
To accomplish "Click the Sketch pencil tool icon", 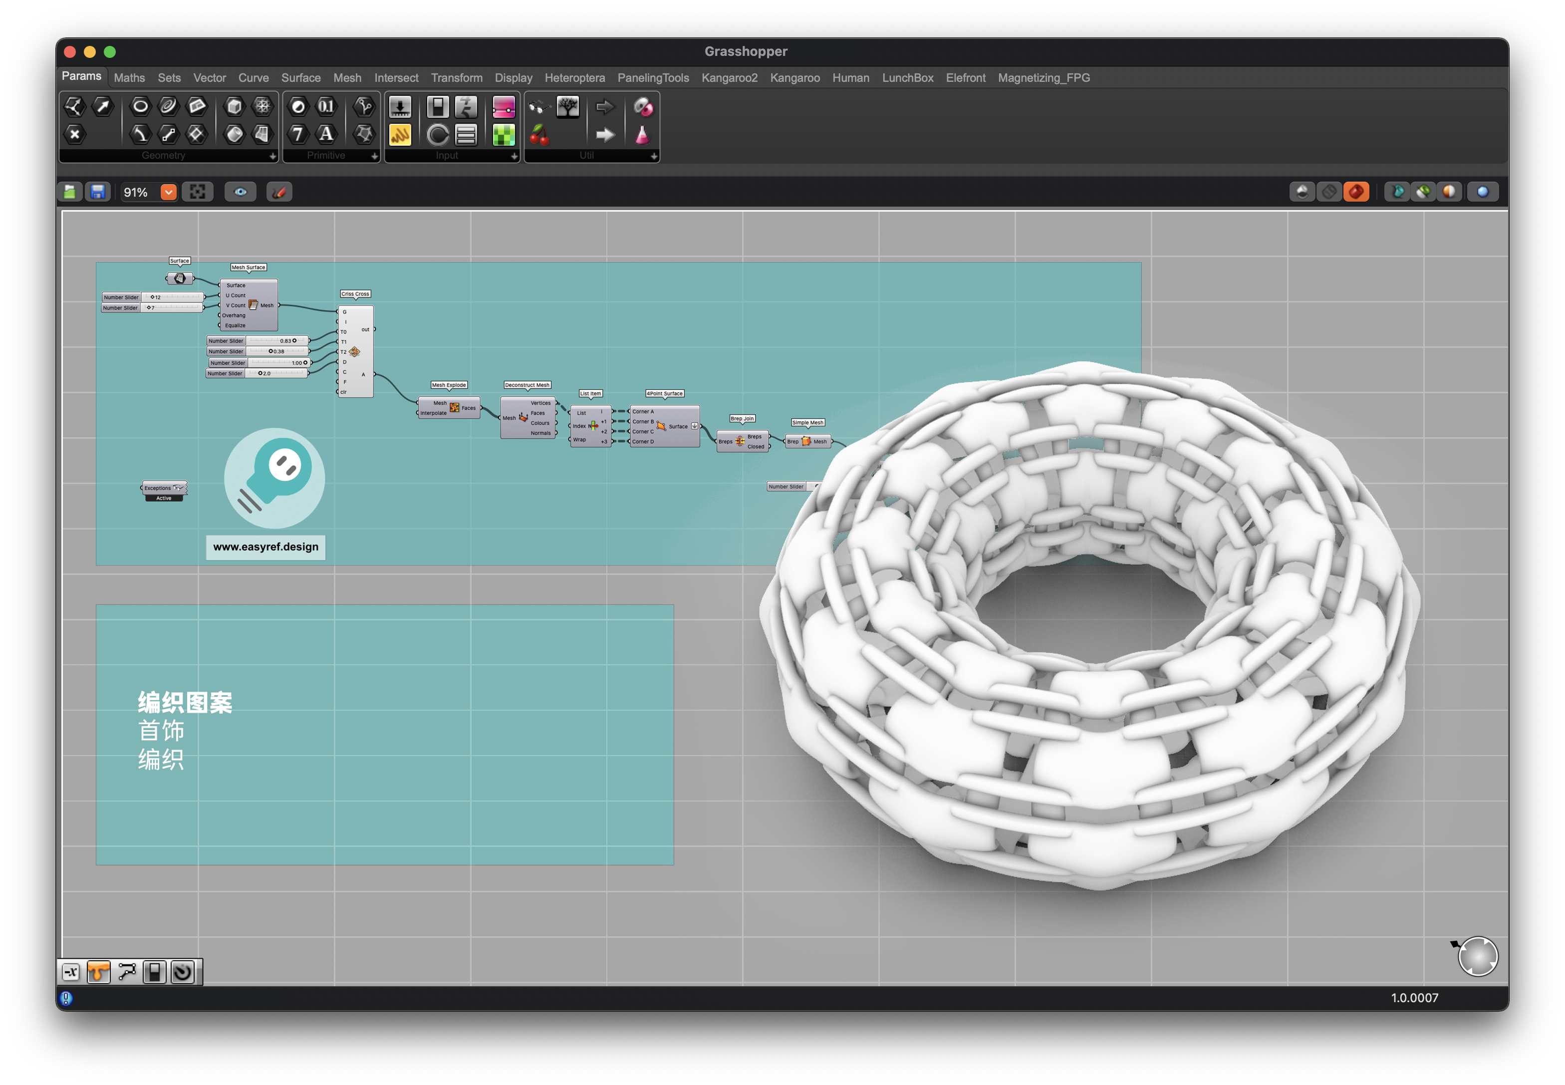I will click(279, 192).
